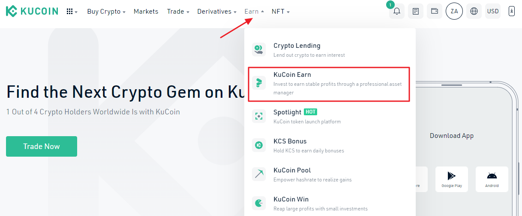Expand the Buy Crypto dropdown
Screen dimensions: 522x216
pos(106,12)
